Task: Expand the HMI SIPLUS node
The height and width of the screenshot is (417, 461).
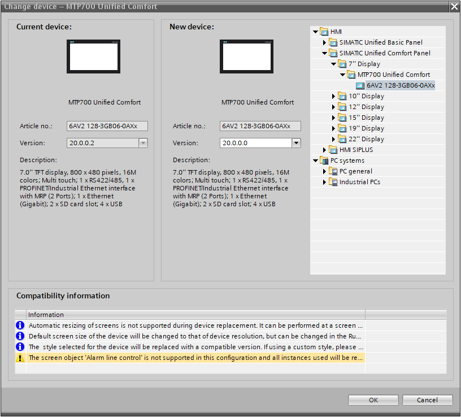Action: coord(325,150)
